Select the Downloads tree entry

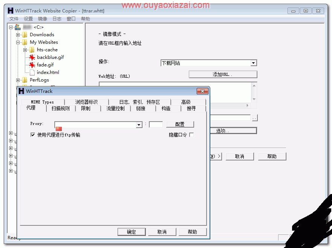(42, 35)
